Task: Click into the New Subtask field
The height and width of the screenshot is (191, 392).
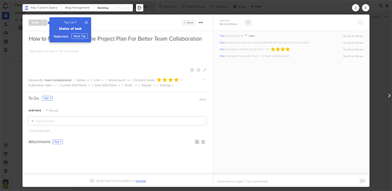Action: point(117,121)
